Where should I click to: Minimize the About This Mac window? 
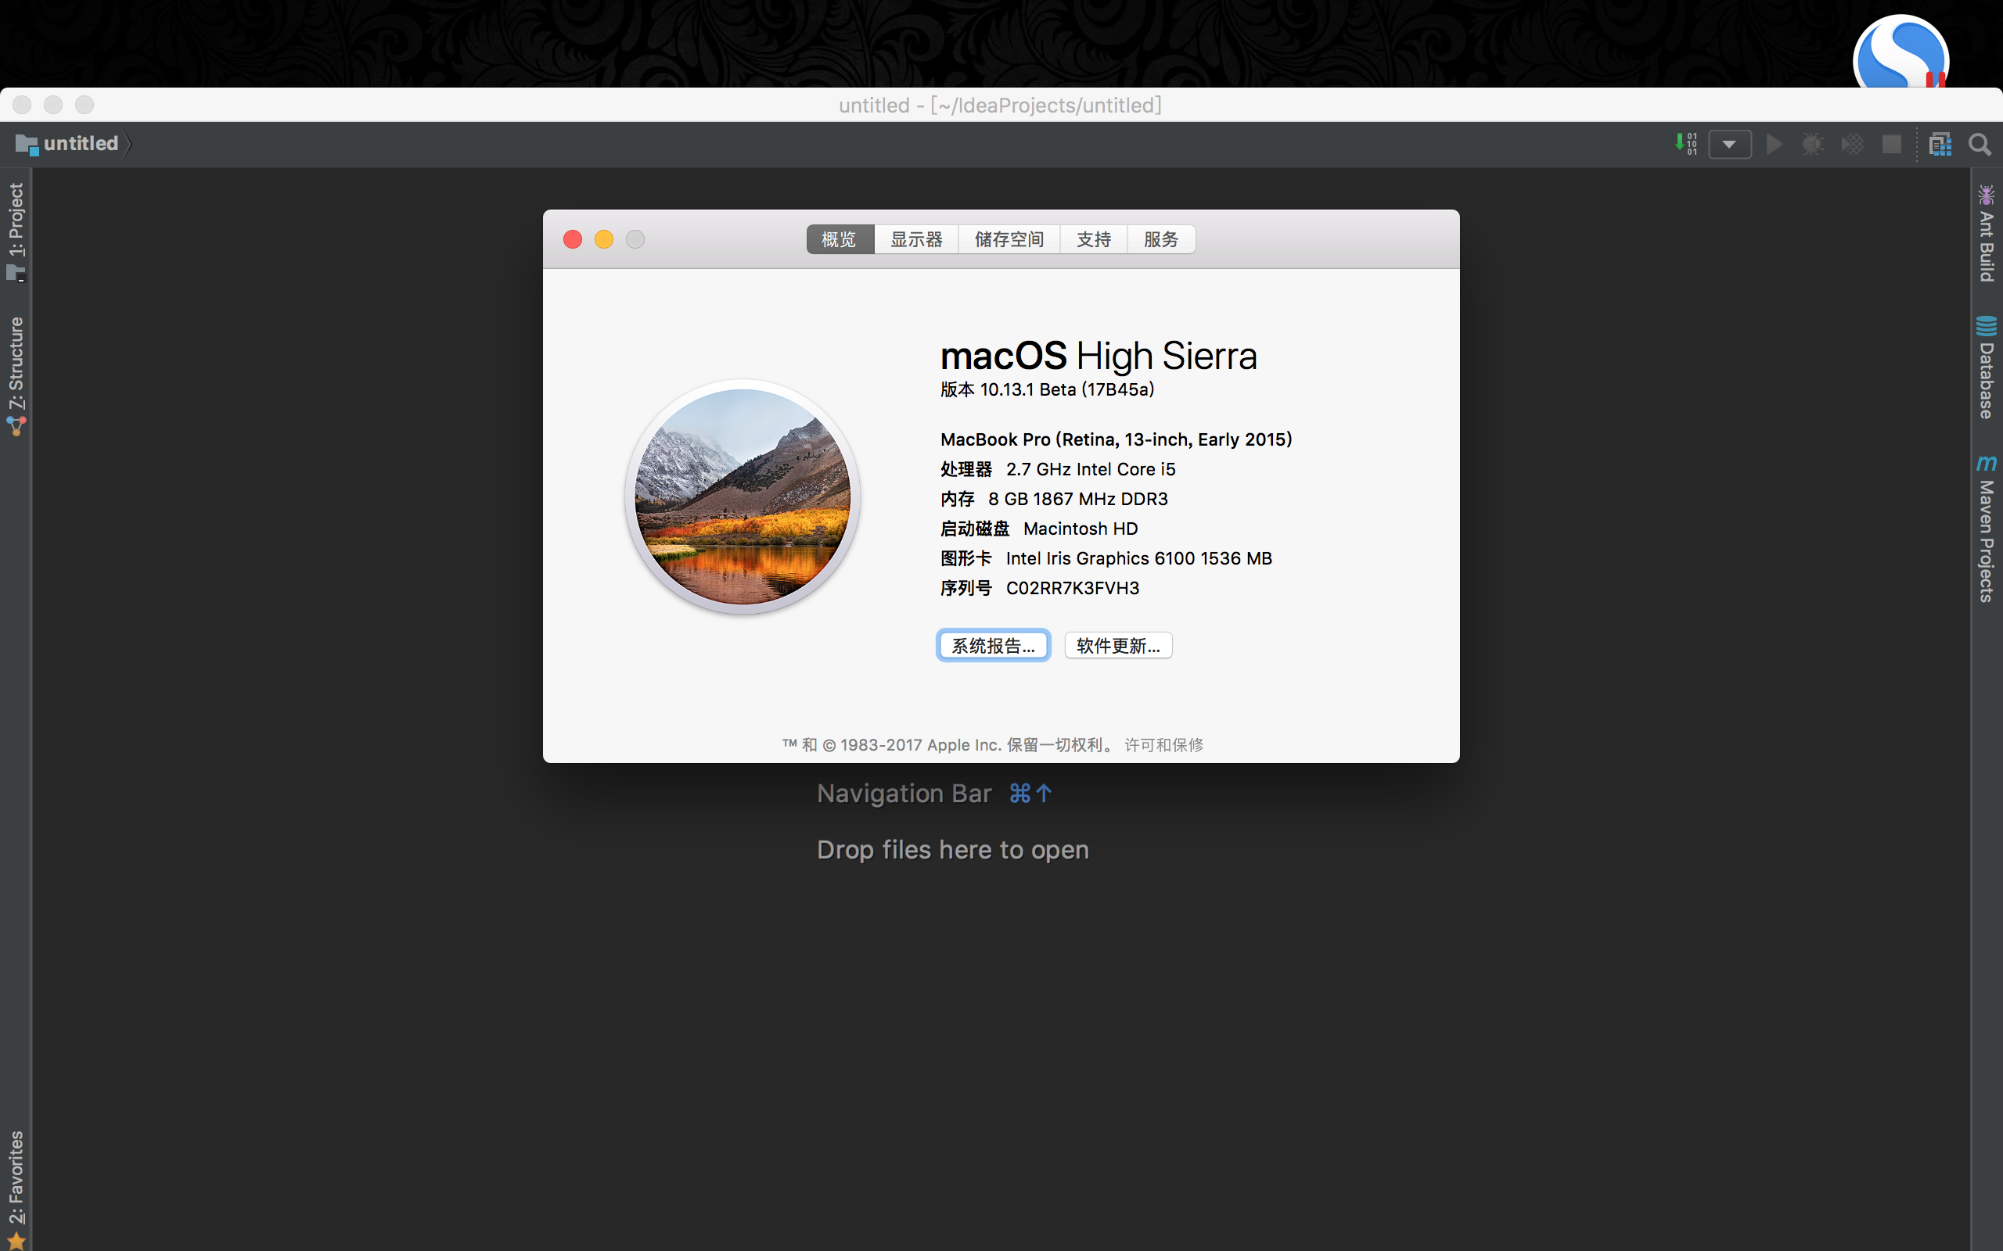click(604, 239)
